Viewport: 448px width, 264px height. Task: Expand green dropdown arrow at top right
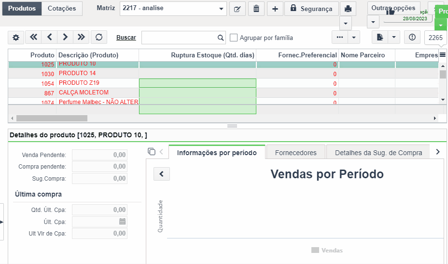pos(441,25)
